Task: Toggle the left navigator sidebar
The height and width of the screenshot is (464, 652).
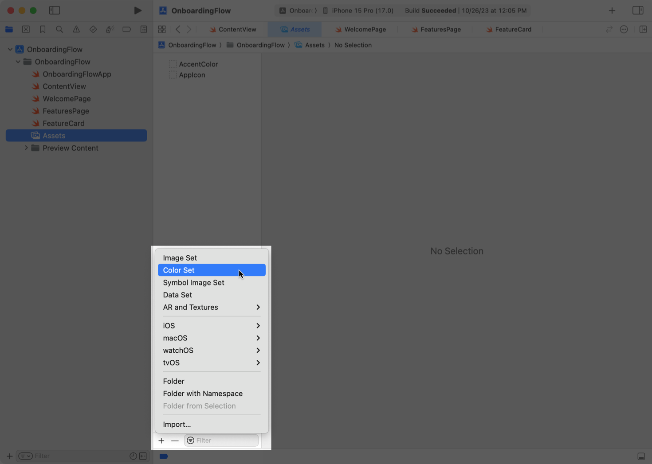Action: point(55,10)
